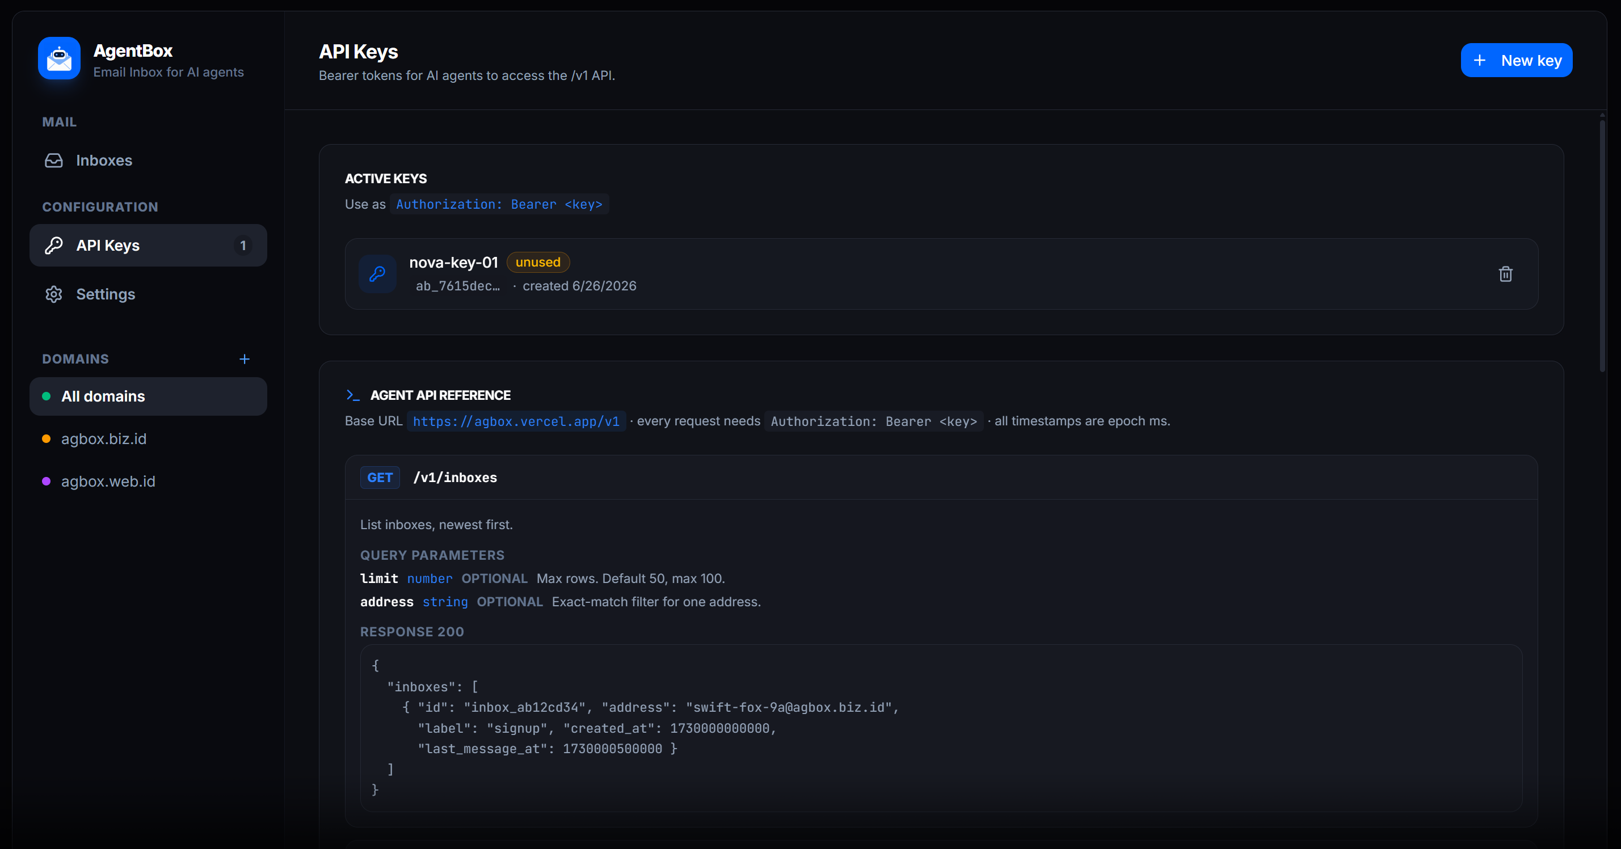The height and width of the screenshot is (849, 1621).
Task: Open the Settings page
Action: tap(149, 294)
